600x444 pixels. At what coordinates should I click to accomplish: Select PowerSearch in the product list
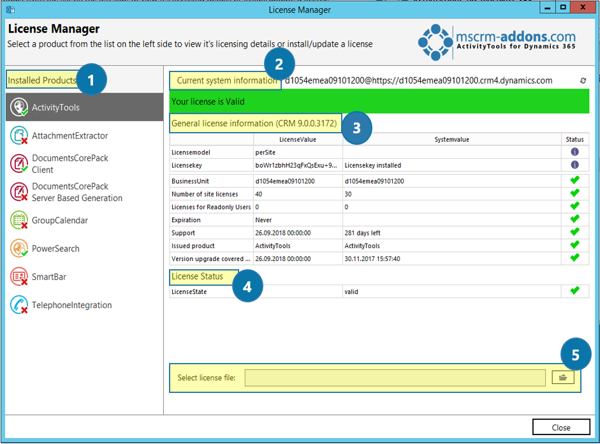85,248
